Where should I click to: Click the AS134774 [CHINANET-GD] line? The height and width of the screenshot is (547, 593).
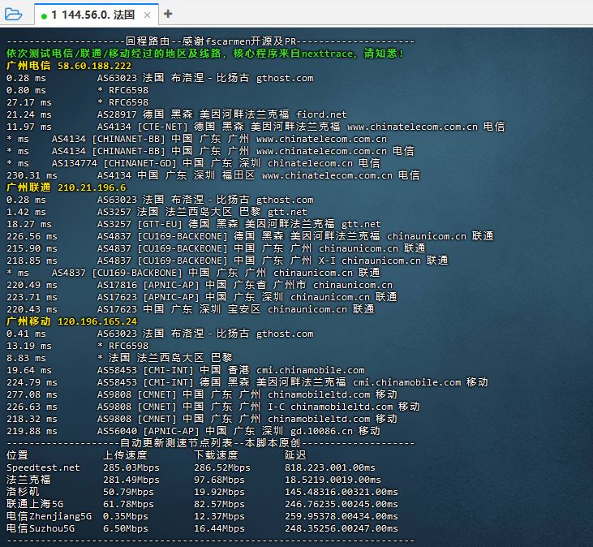[x=193, y=163]
